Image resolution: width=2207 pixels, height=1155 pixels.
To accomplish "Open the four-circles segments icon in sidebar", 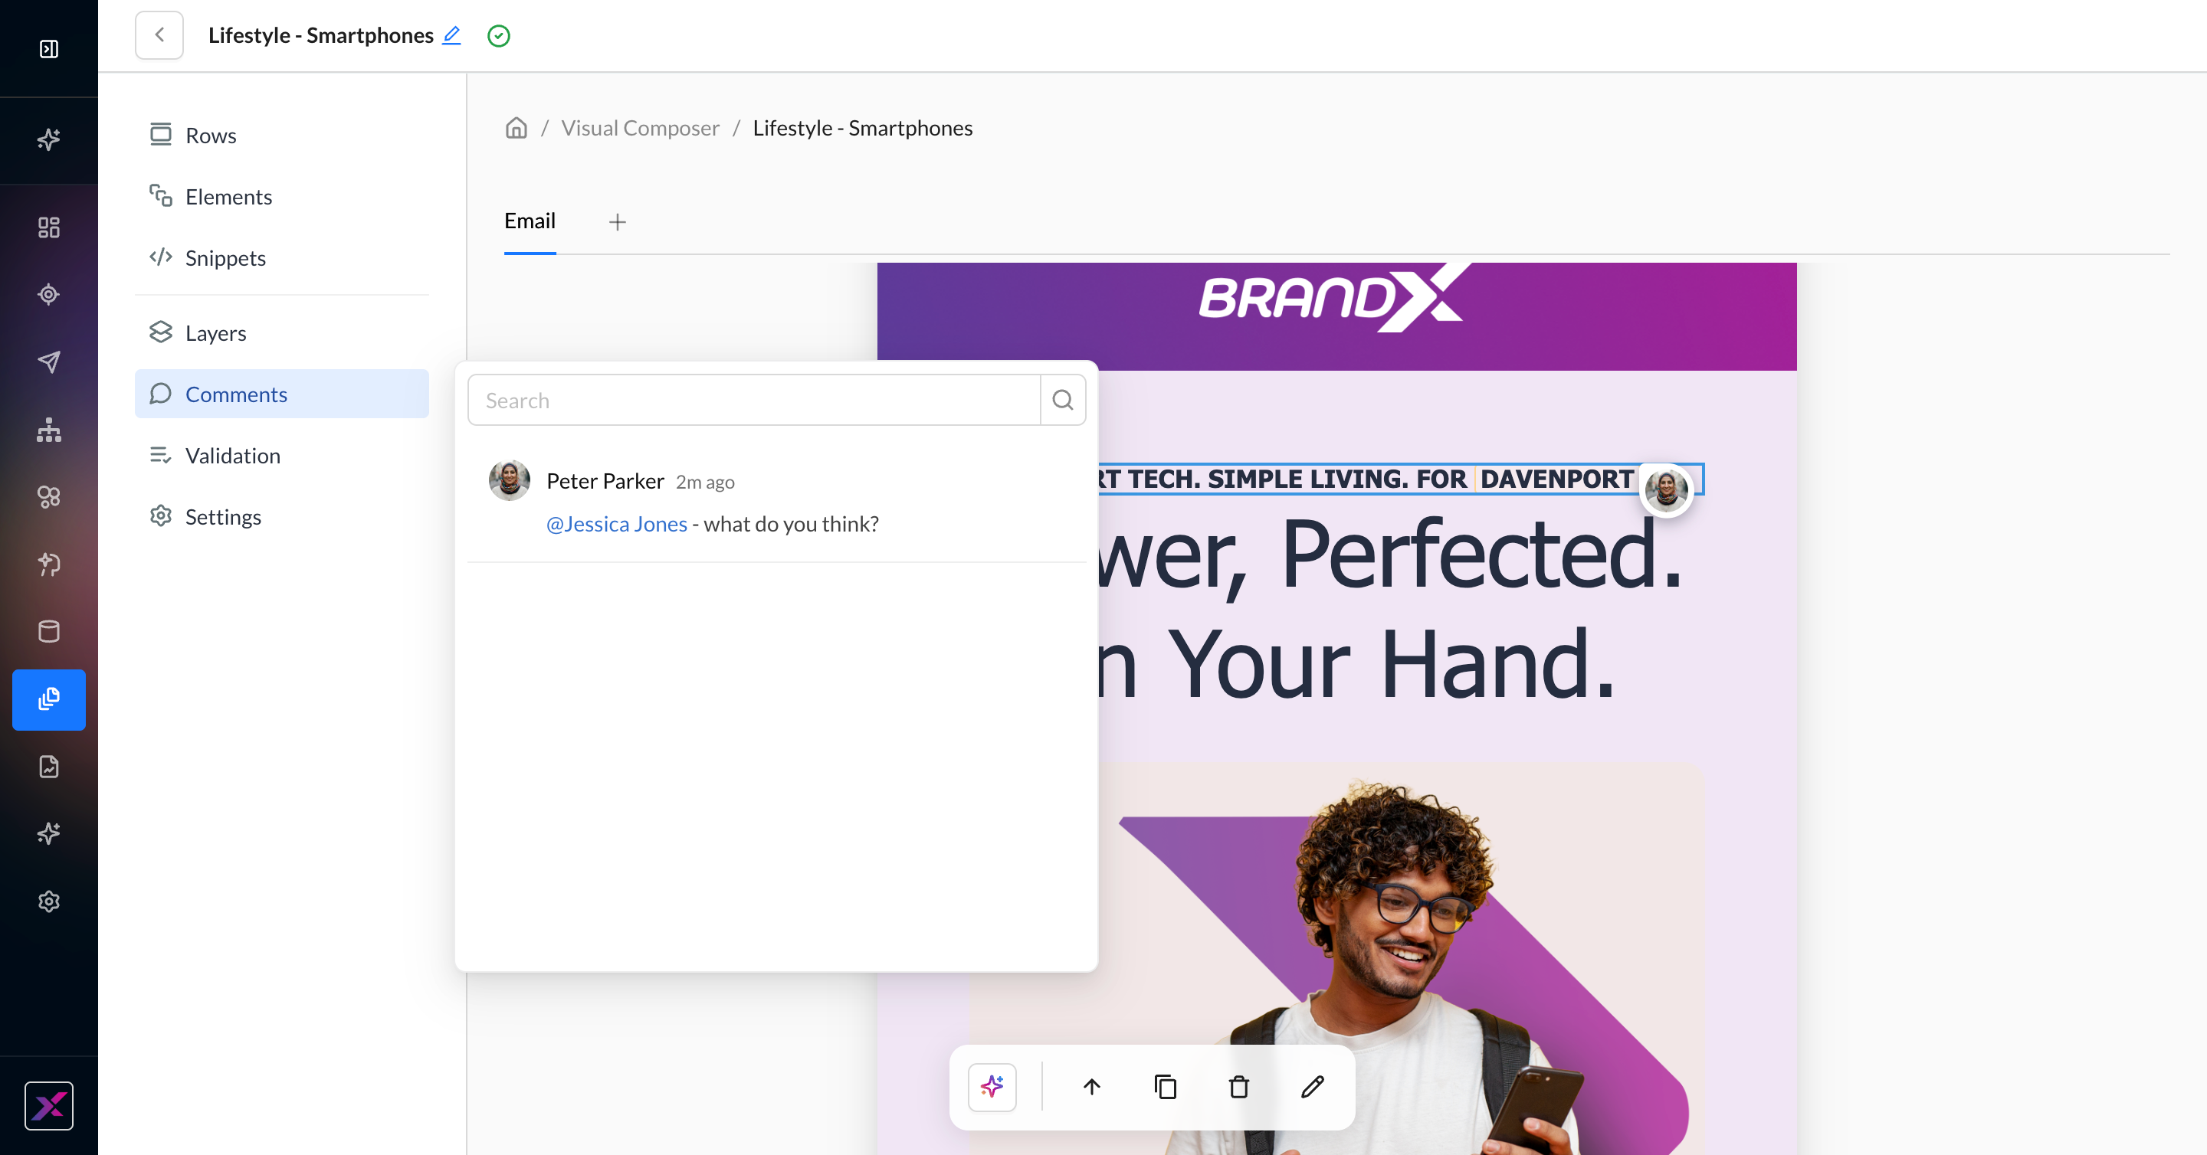I will 49,497.
